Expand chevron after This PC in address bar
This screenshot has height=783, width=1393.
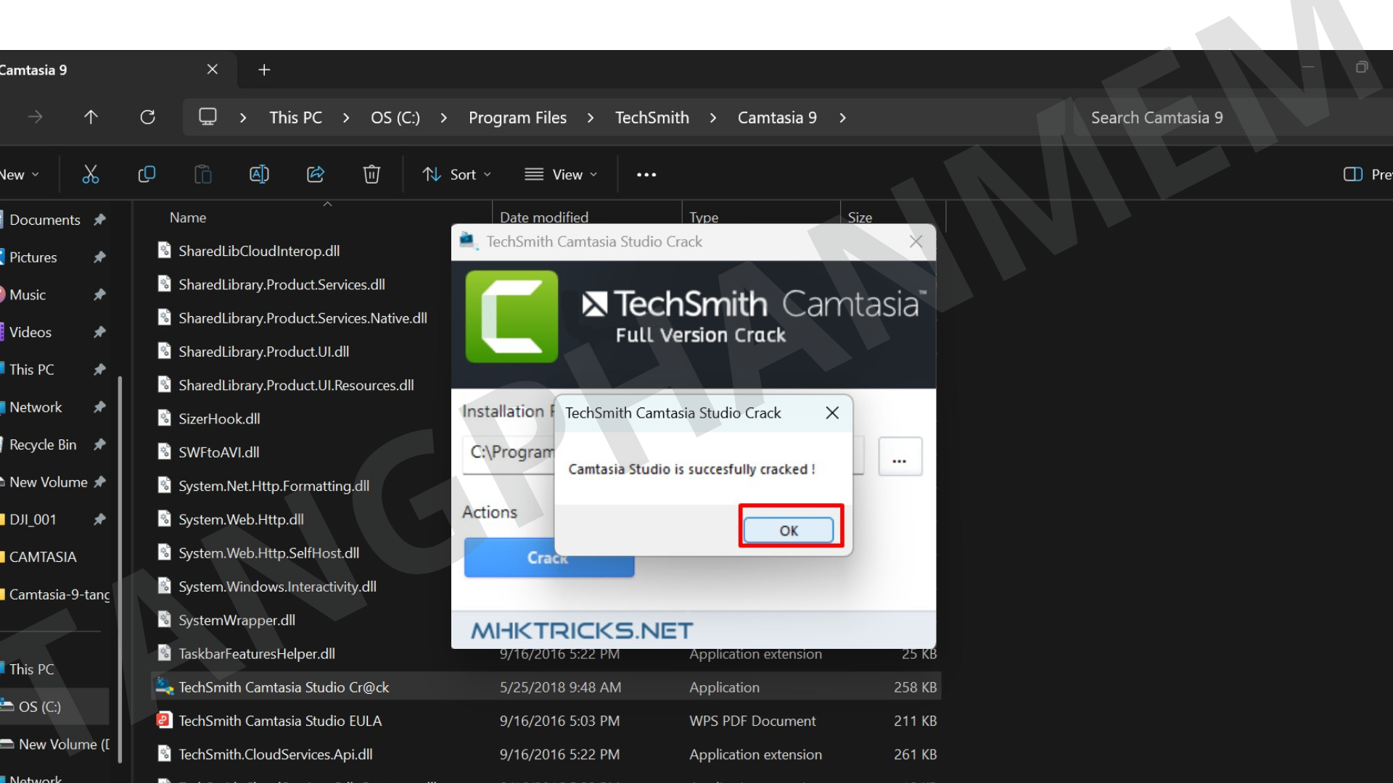tap(346, 117)
